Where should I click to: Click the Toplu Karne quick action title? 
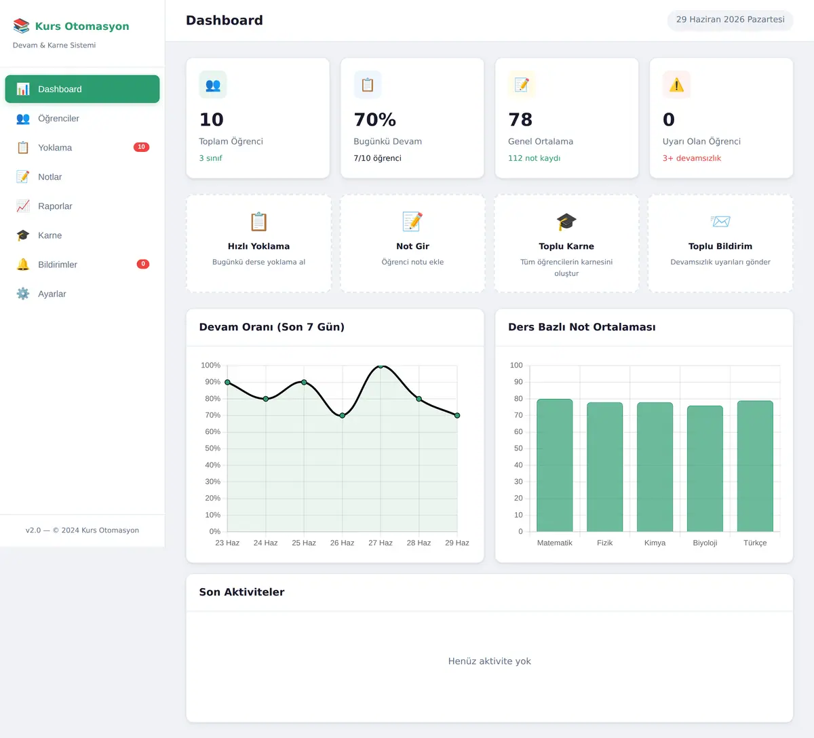(x=566, y=246)
